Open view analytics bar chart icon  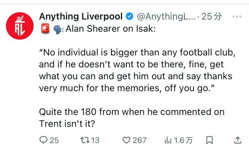[x=168, y=140]
